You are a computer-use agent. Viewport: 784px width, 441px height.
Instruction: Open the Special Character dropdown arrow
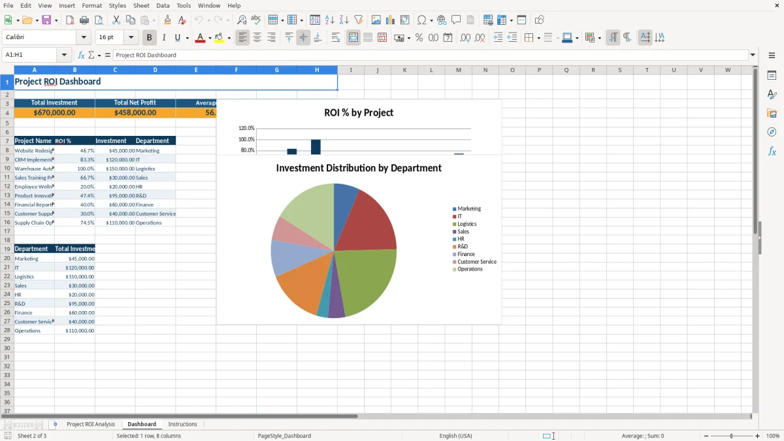(x=431, y=20)
